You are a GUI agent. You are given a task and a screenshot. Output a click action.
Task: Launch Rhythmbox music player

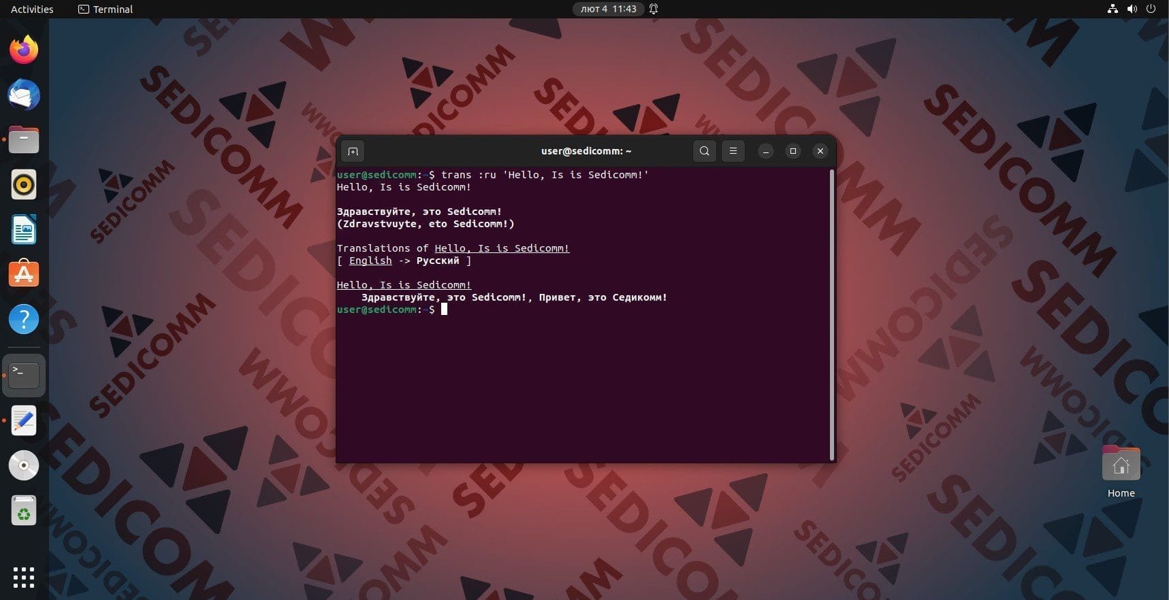click(x=24, y=185)
